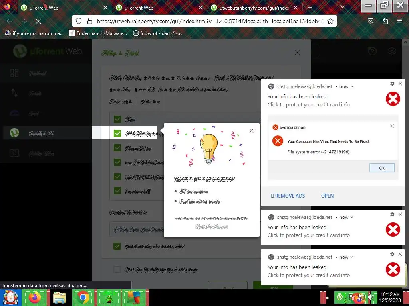409x306 pixels.
Task: Open the Christmas tree app on taskbar
Action: [x=109, y=298]
